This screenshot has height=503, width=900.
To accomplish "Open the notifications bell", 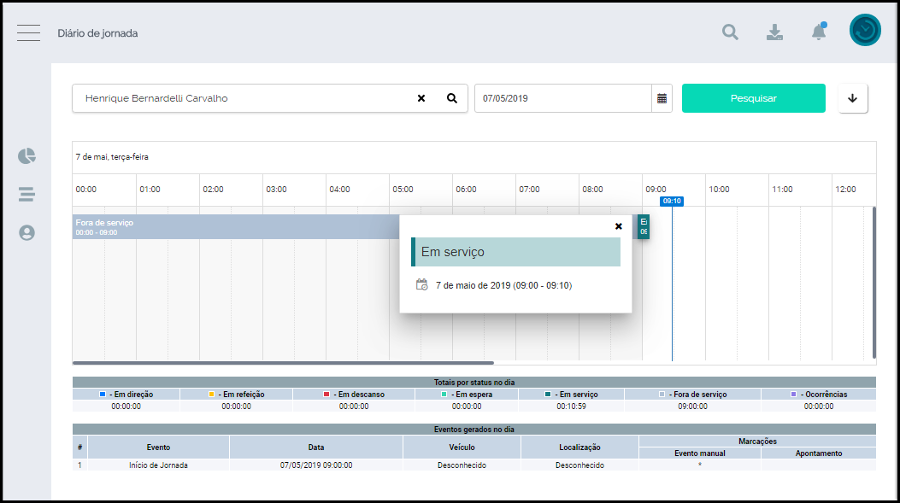I will click(818, 32).
